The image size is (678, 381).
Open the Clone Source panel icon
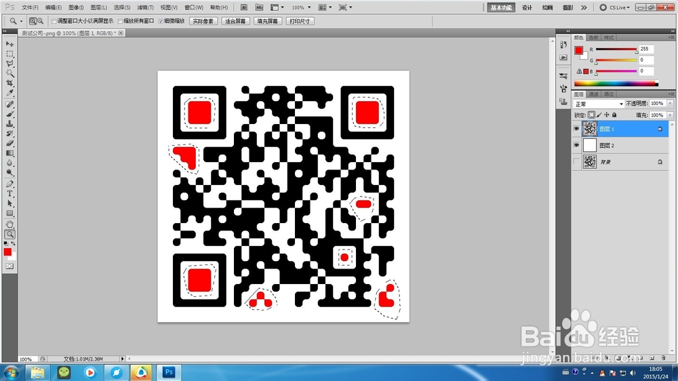tap(563, 102)
